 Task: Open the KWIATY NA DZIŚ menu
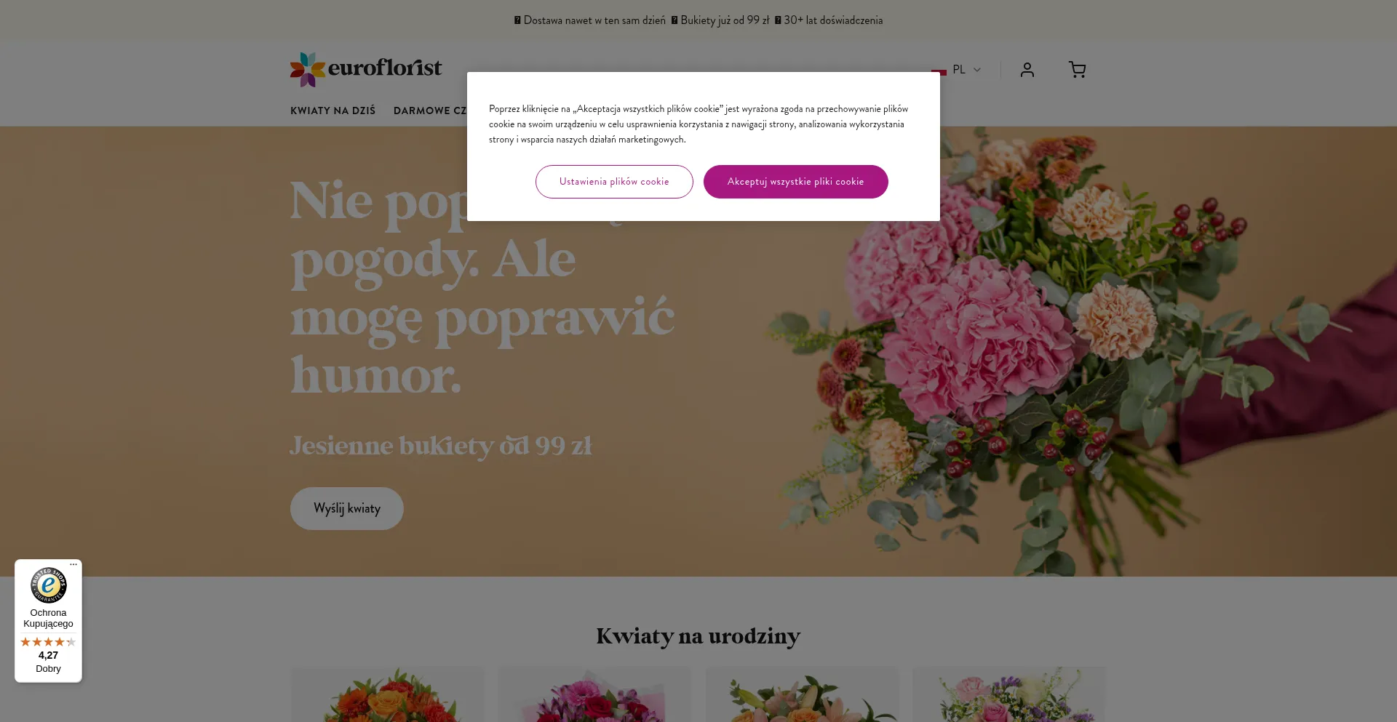[333, 111]
